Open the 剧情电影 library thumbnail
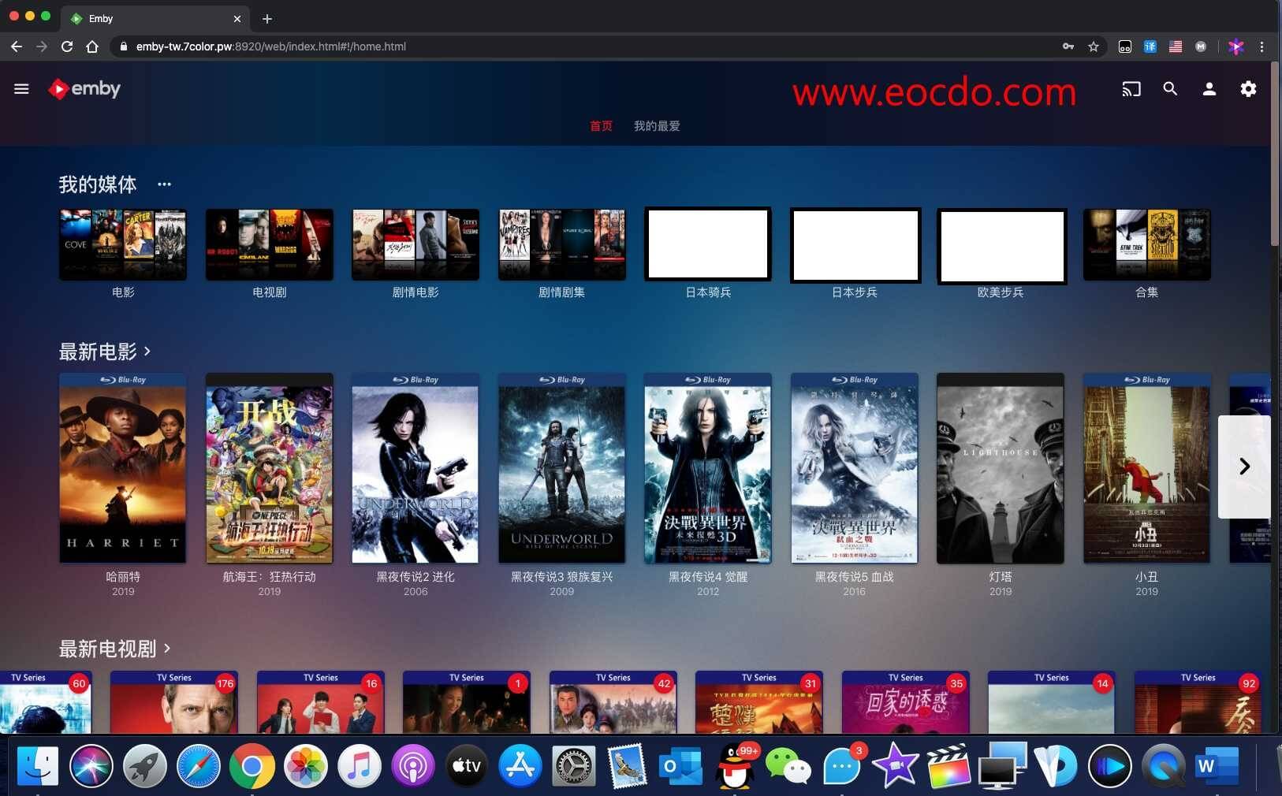 click(416, 244)
